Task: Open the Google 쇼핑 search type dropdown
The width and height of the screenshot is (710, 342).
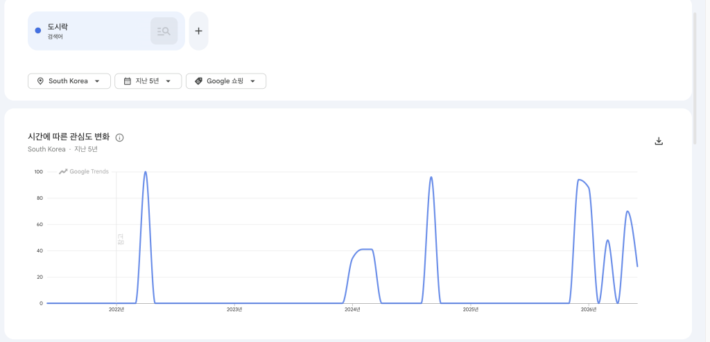Action: pos(226,81)
